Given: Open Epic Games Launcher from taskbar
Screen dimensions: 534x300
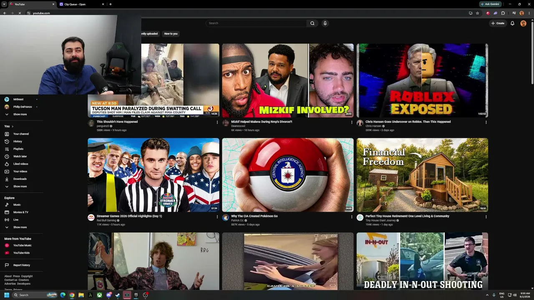Looking at the screenshot, I should pos(136,295).
